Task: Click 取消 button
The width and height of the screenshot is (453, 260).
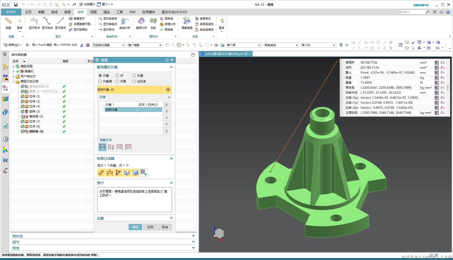Action: tap(165, 227)
